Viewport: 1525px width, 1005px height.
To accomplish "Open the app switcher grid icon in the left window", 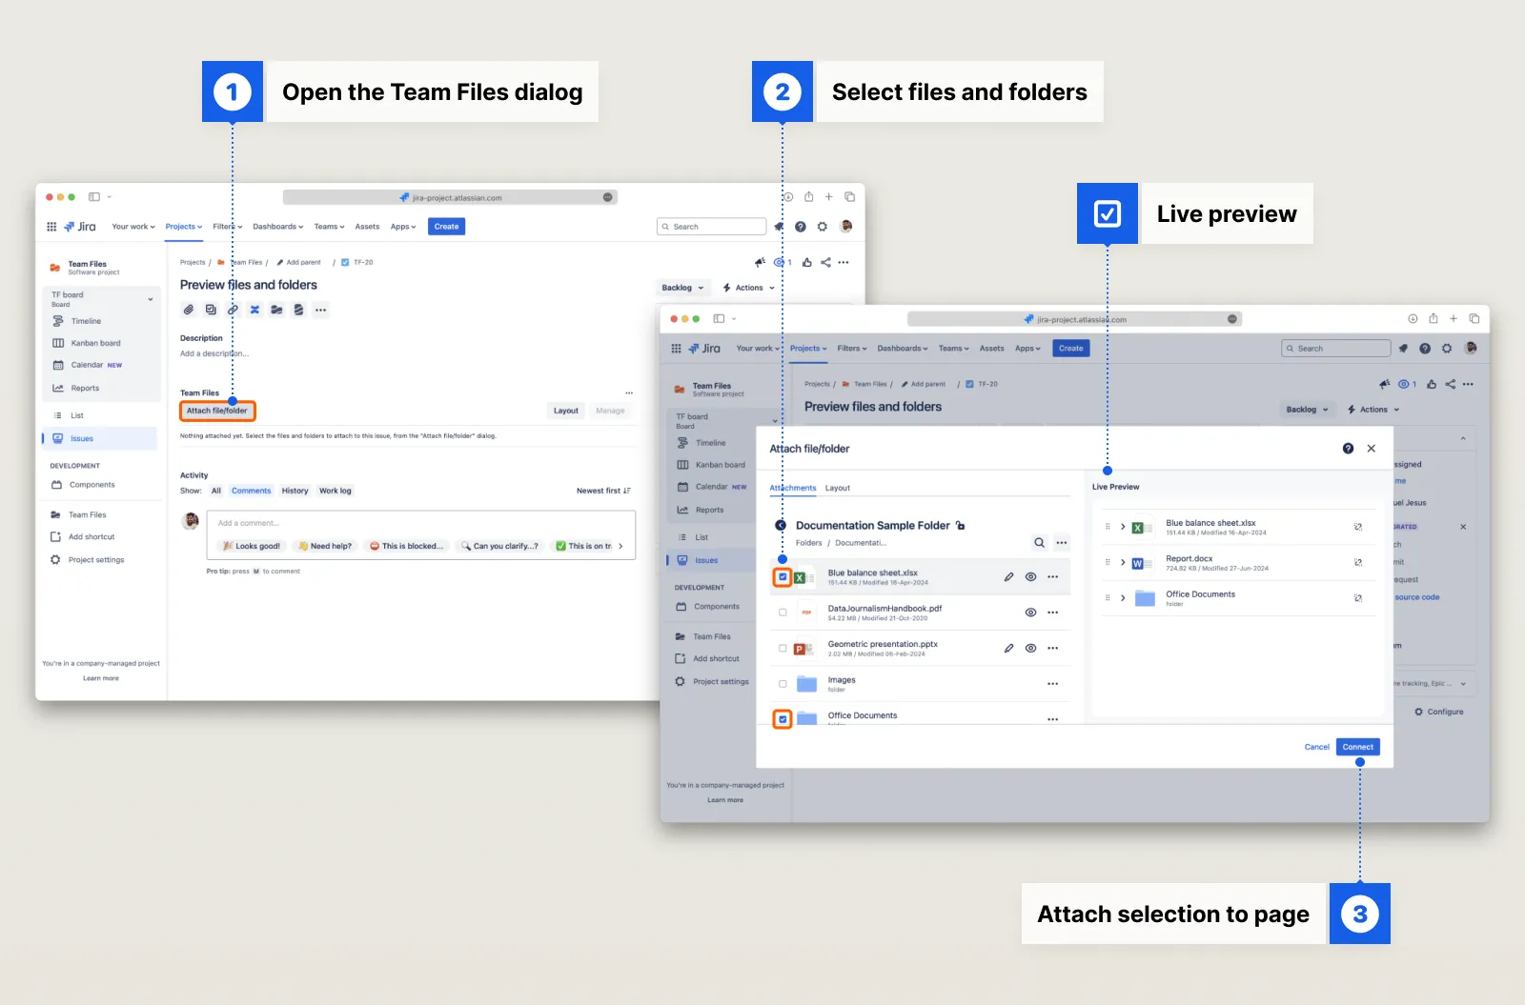I will (51, 227).
